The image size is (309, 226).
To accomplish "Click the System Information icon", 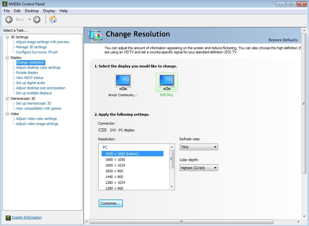I will tap(8, 218).
